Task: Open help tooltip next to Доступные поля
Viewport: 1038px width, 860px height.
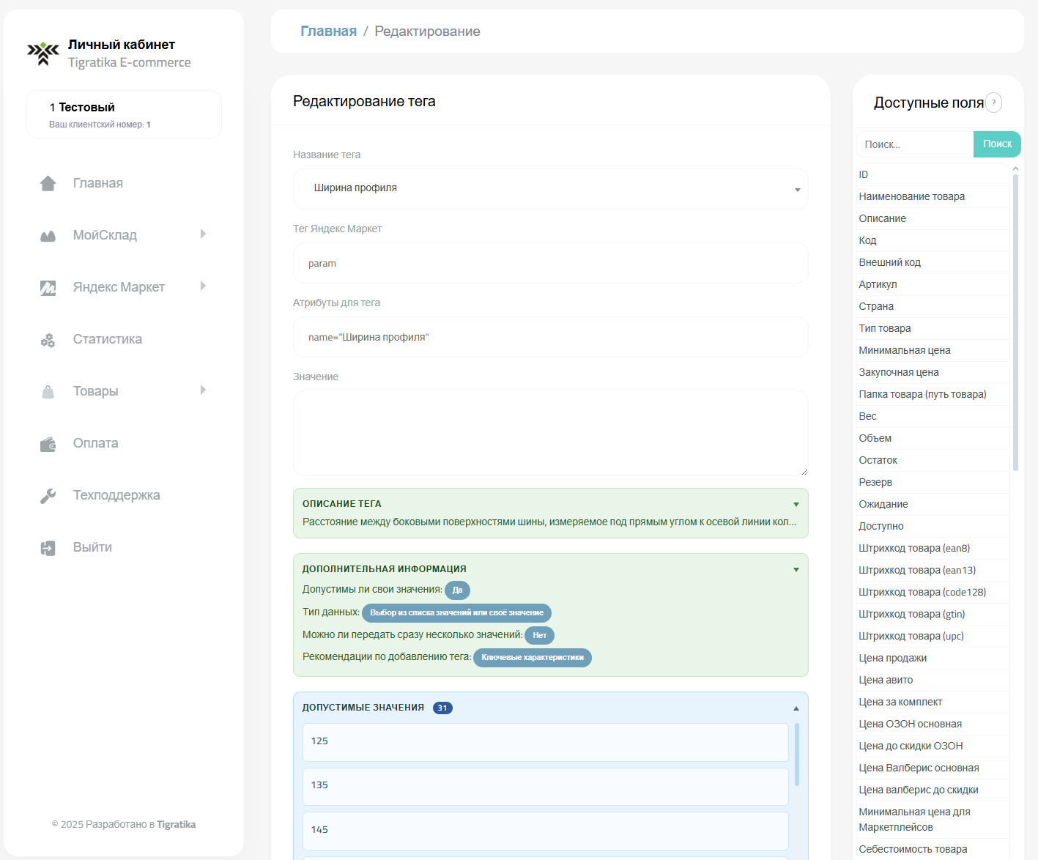Action: 993,103
